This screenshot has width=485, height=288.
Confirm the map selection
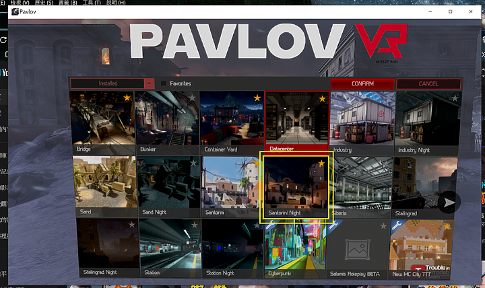[362, 83]
